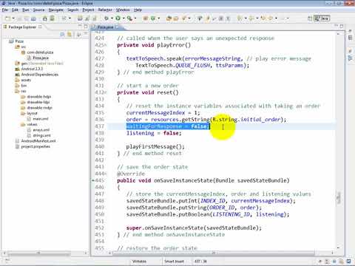The image size is (355, 266).
Task: Minimize the Package Explorer view
Action: click(x=80, y=26)
